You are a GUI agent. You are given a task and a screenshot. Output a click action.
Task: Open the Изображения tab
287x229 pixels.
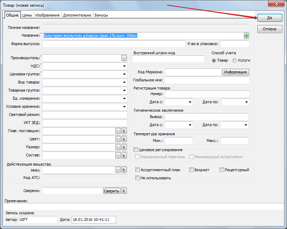click(47, 15)
